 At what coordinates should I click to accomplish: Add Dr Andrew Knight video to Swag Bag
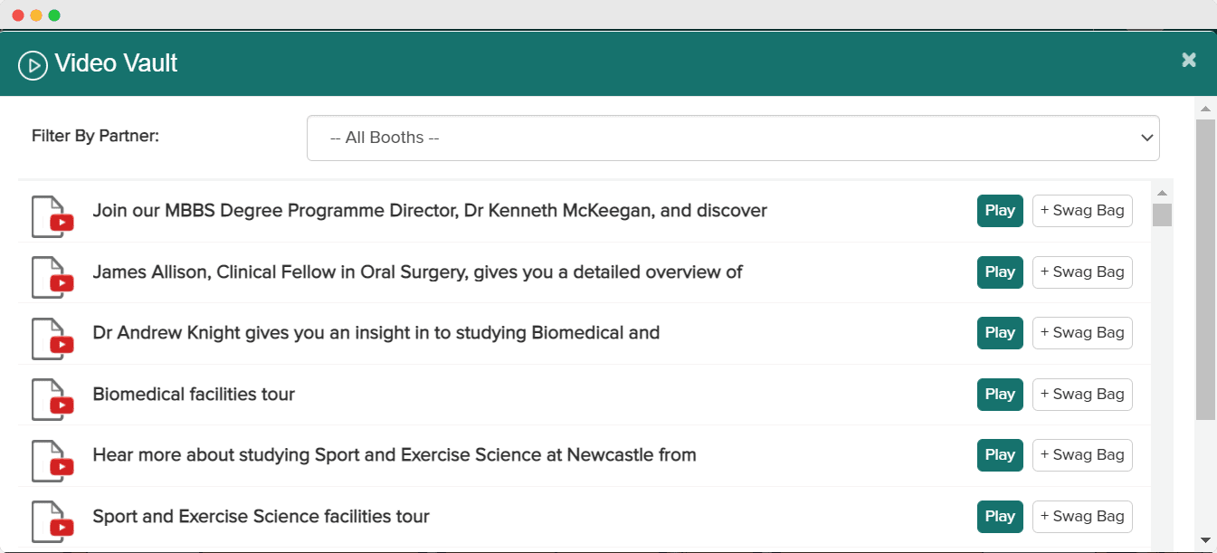pyautogui.click(x=1082, y=333)
